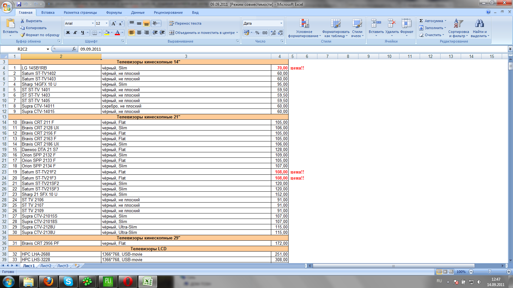Click the Excel Help question mark icon
Screen dimensions: 513x288
click(x=488, y=12)
